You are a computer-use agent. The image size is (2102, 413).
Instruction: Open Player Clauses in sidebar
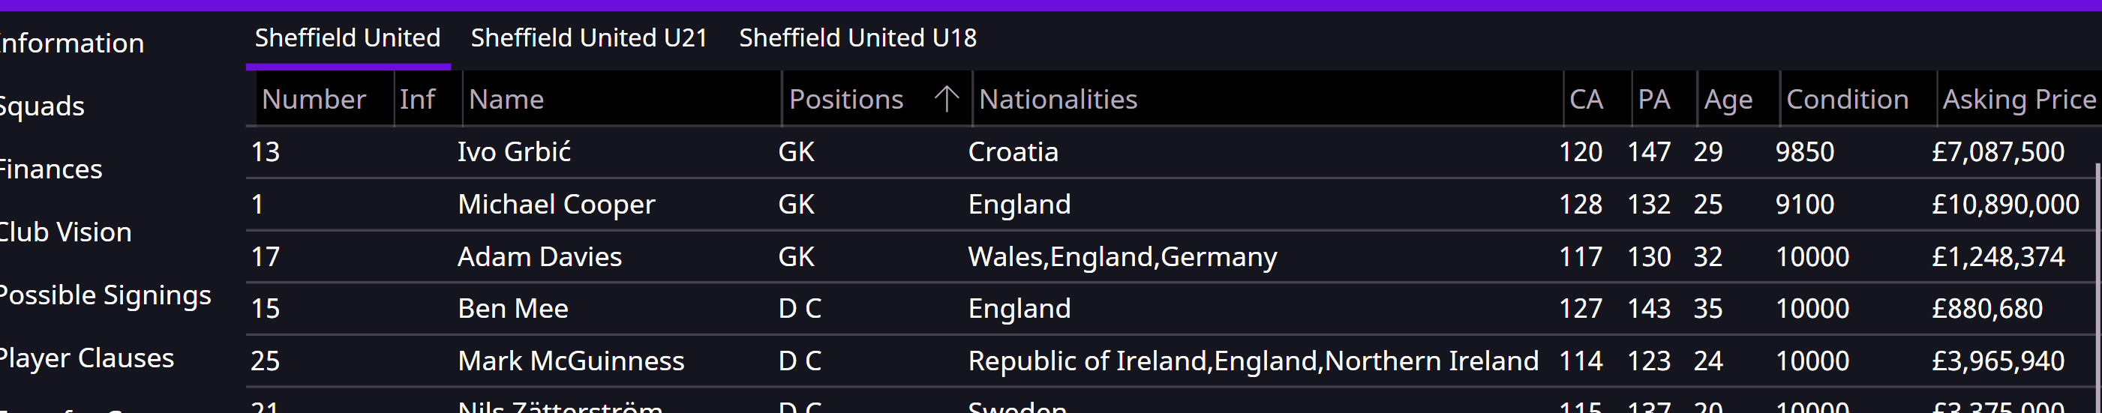click(x=86, y=358)
